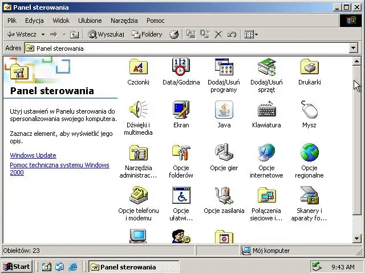
Task: Toggle the Foldery pane button
Action: pyautogui.click(x=147, y=34)
